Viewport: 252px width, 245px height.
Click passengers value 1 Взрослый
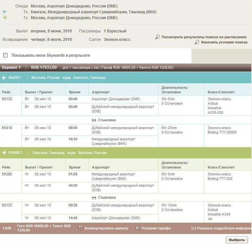pyautogui.click(x=115, y=31)
